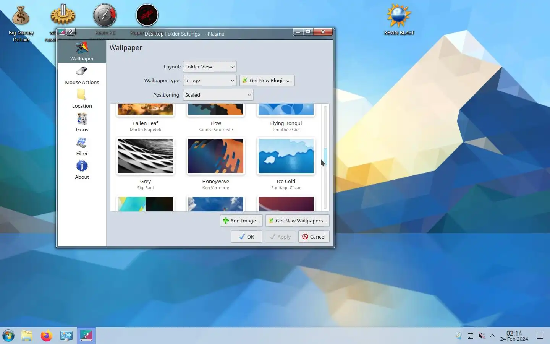Launch Big Money Deluxe desktop icon
Viewport: 550px width, 344px height.
[21, 24]
